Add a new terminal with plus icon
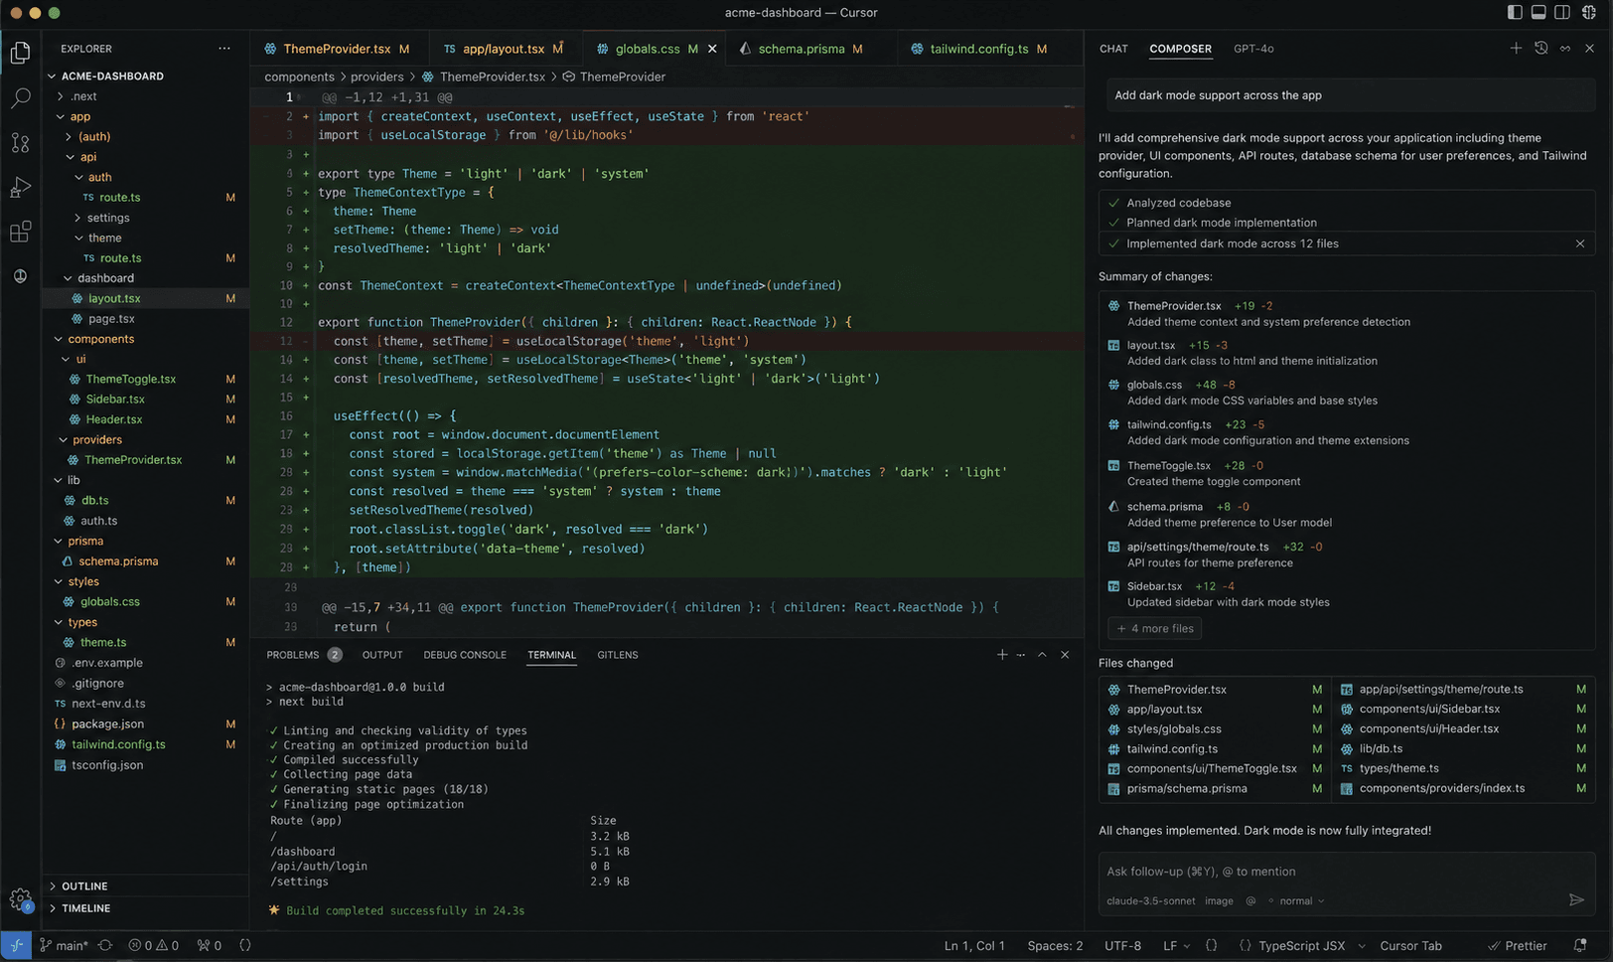 click(x=1002, y=655)
